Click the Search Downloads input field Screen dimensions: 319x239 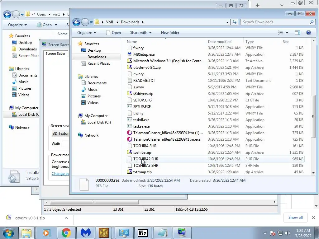click(275, 22)
